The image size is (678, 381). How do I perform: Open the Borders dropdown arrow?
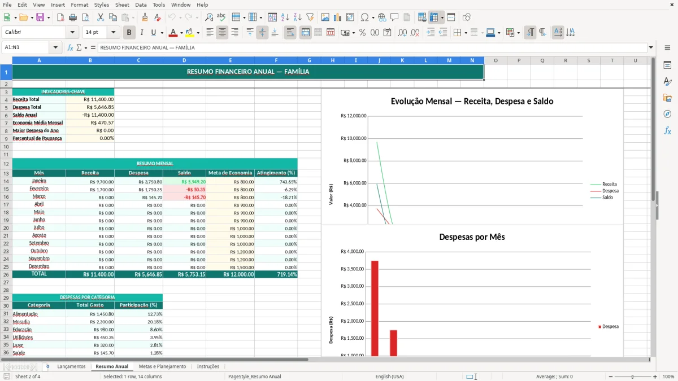point(466,33)
